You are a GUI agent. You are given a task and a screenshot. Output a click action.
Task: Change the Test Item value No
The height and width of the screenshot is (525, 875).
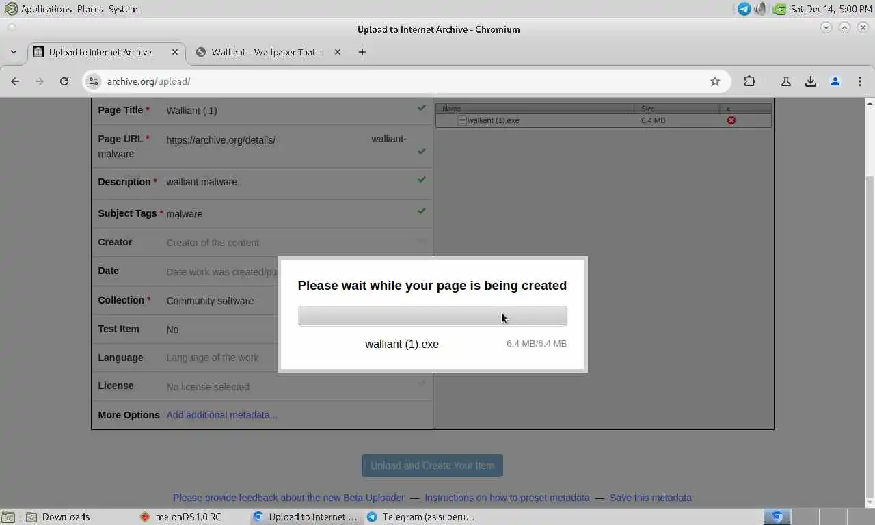(x=172, y=329)
